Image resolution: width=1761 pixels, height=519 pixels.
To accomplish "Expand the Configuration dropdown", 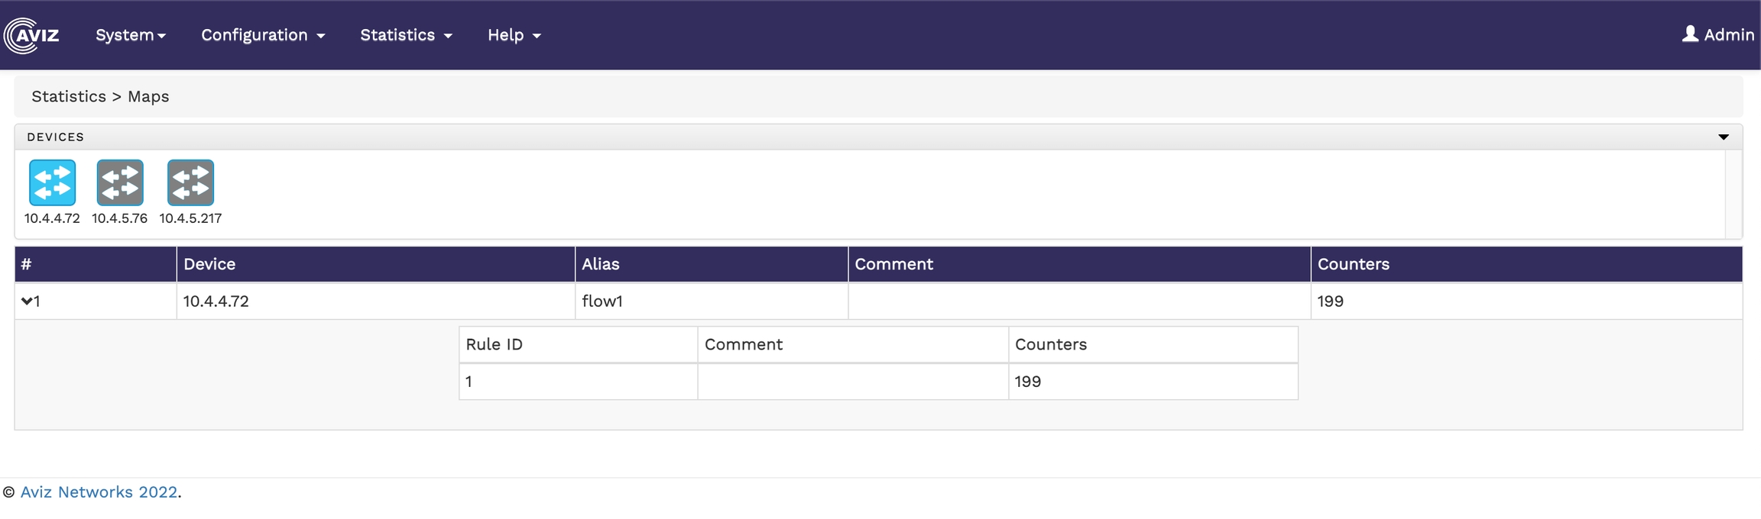I will click(x=263, y=35).
